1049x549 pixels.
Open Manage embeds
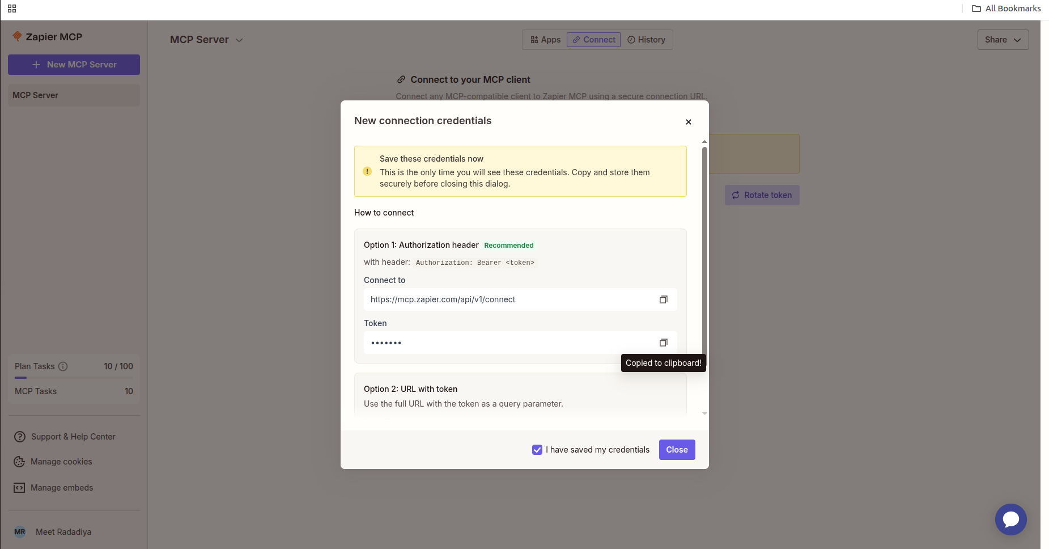tap(62, 488)
